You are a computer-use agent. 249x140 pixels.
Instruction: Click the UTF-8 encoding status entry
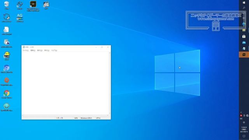98,118
